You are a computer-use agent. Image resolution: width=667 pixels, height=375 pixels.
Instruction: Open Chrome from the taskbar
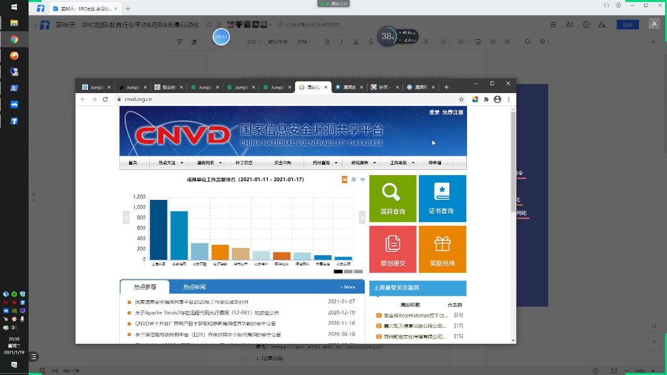pyautogui.click(x=14, y=39)
